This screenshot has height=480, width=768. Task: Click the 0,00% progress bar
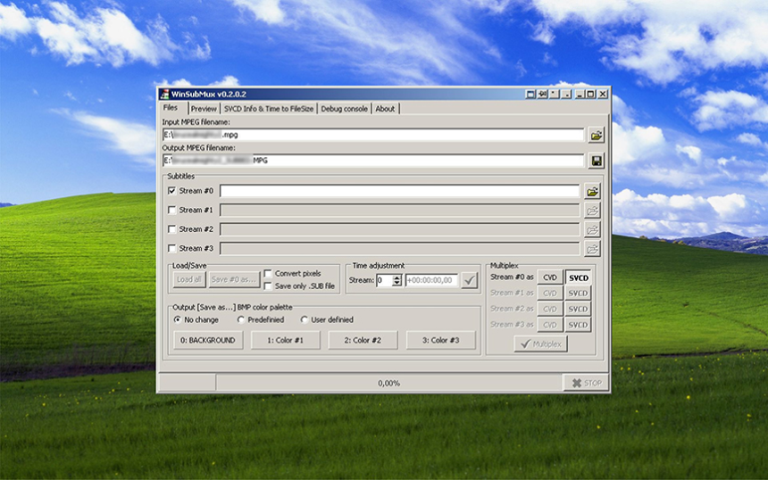click(x=388, y=383)
